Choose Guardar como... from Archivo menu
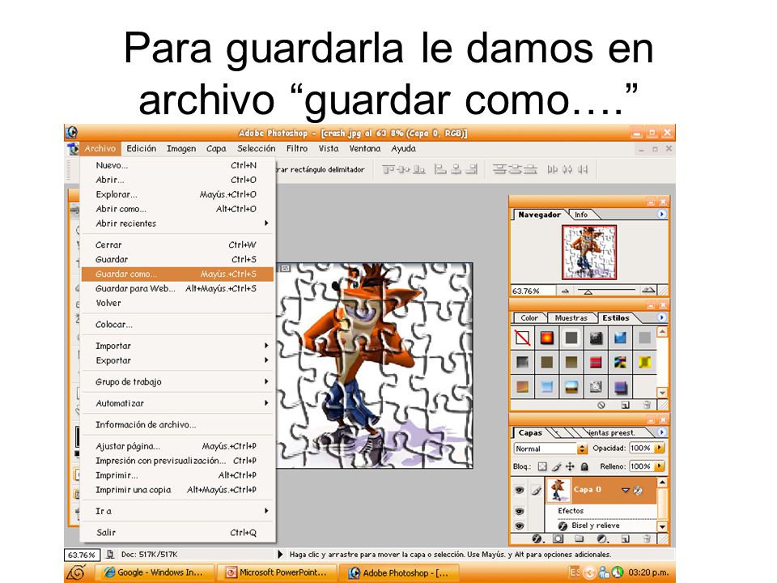The width and height of the screenshot is (777, 583). tap(177, 274)
